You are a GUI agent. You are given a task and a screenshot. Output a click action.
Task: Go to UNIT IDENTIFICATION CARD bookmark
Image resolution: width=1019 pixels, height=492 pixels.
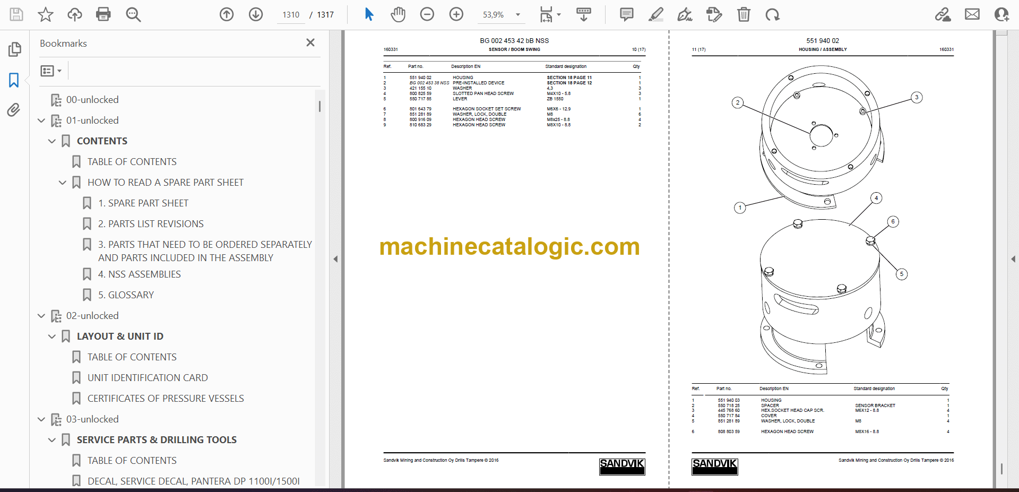[x=148, y=378]
